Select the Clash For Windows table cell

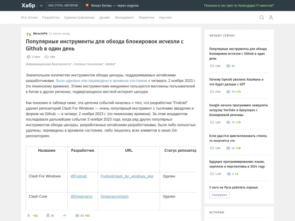[x=46, y=182]
